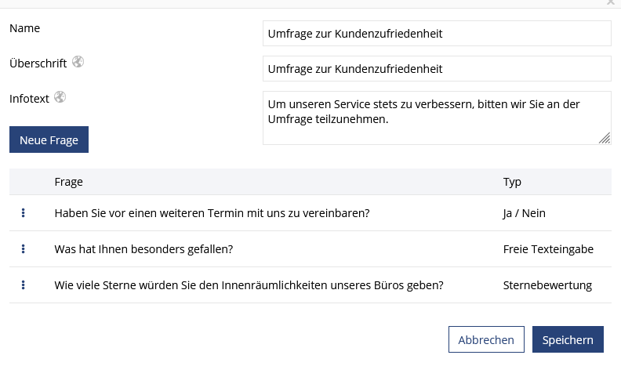The image size is (621, 366).
Task: Open the menu for the 'Haben Sie vor' question row
Action: point(23,213)
